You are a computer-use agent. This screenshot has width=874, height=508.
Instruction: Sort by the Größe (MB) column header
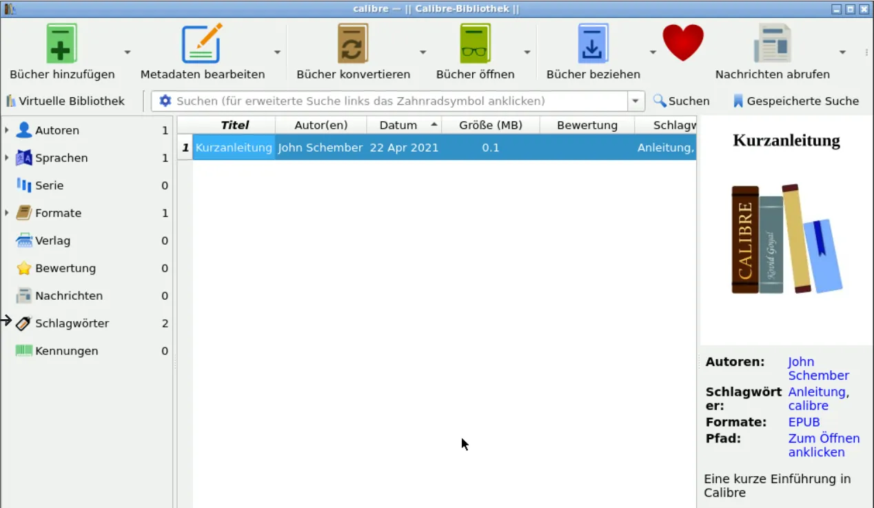coord(490,125)
